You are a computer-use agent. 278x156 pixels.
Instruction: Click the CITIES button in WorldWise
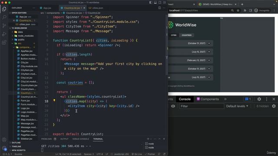(x=174, y=35)
